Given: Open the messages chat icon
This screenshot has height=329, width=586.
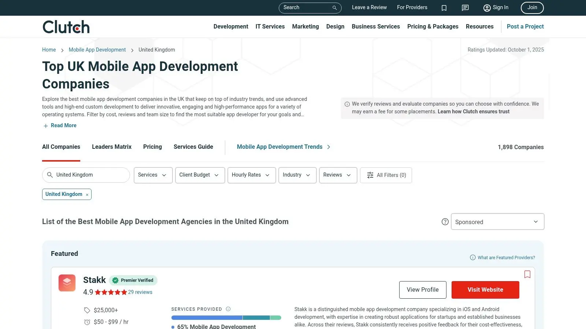Looking at the screenshot, I should tap(465, 8).
